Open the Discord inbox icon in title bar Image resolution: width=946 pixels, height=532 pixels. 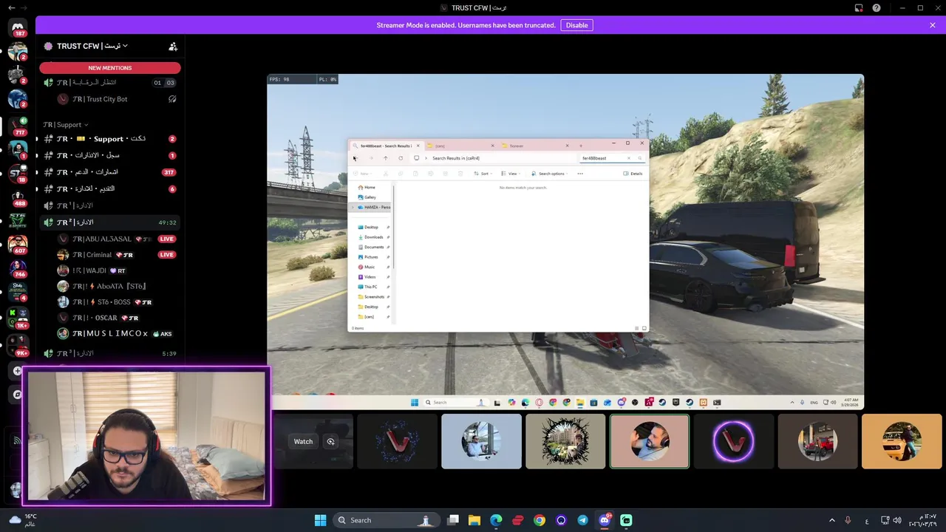point(859,8)
